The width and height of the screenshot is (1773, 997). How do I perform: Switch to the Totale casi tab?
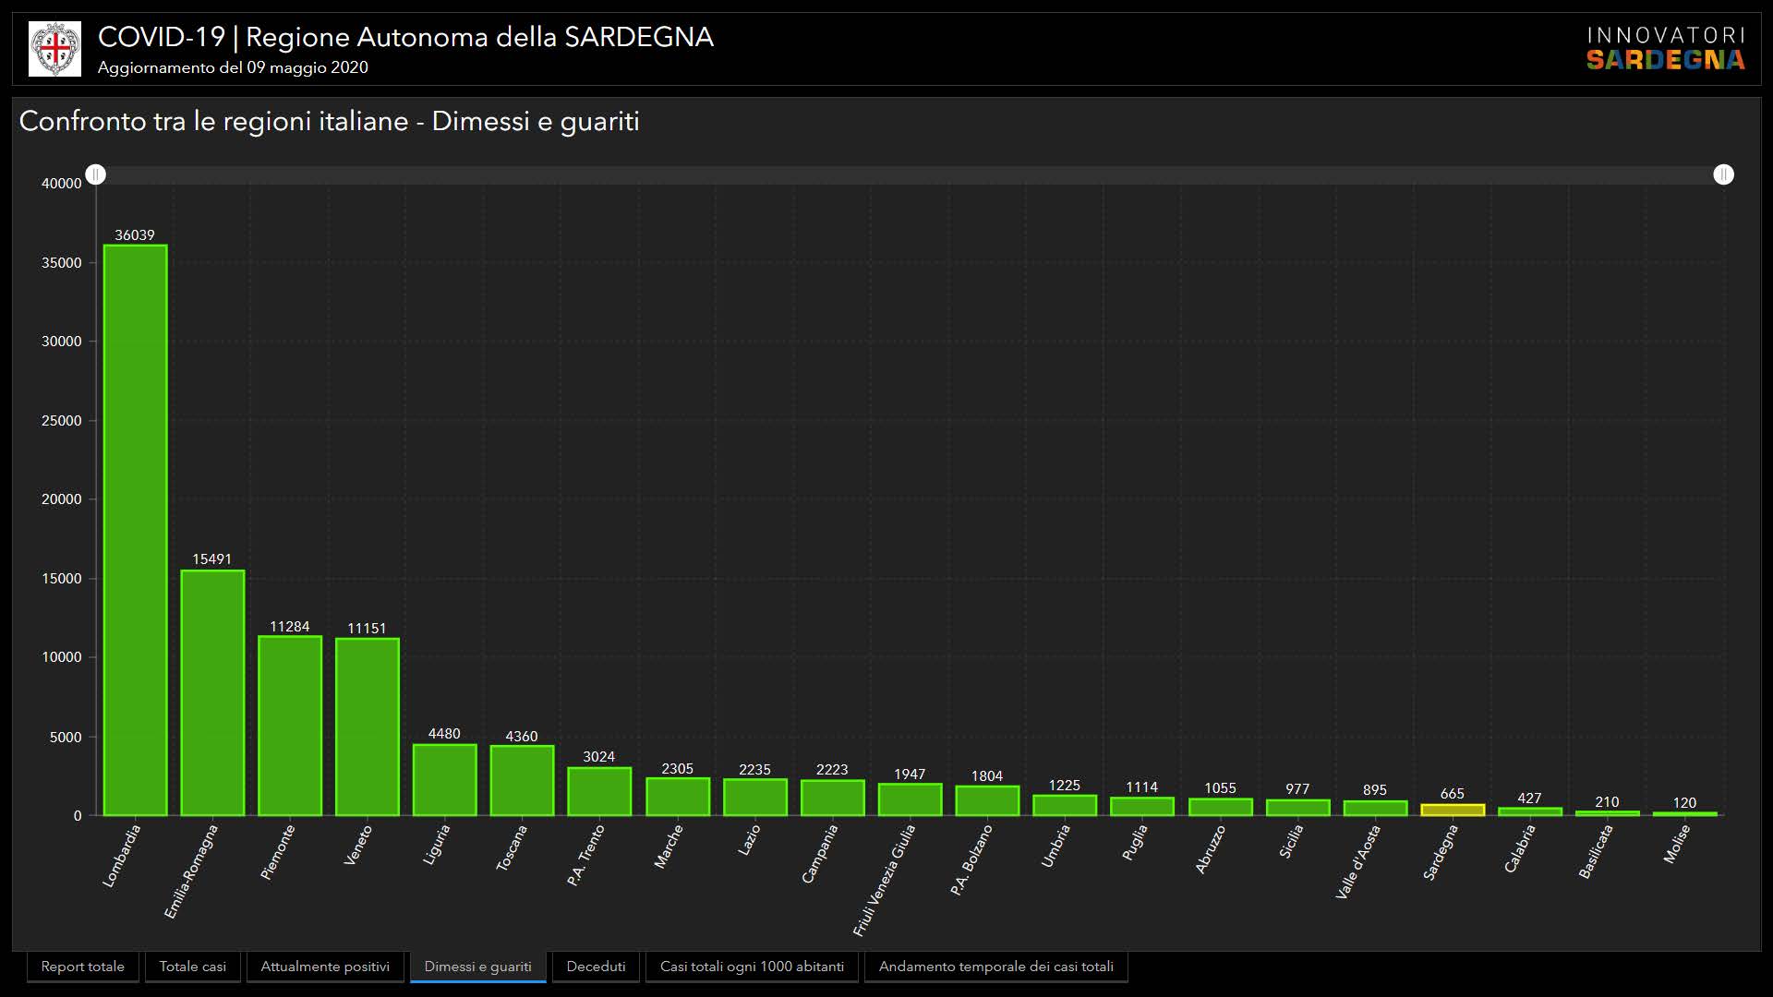pyautogui.click(x=192, y=967)
